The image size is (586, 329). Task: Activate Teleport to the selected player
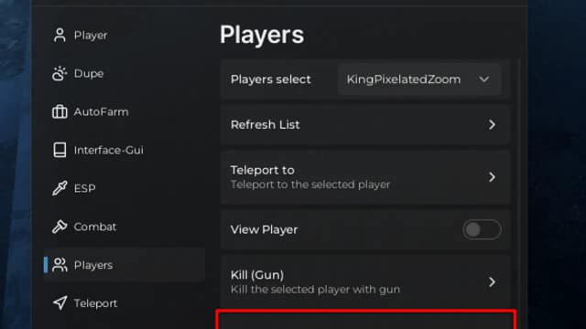[x=365, y=177]
